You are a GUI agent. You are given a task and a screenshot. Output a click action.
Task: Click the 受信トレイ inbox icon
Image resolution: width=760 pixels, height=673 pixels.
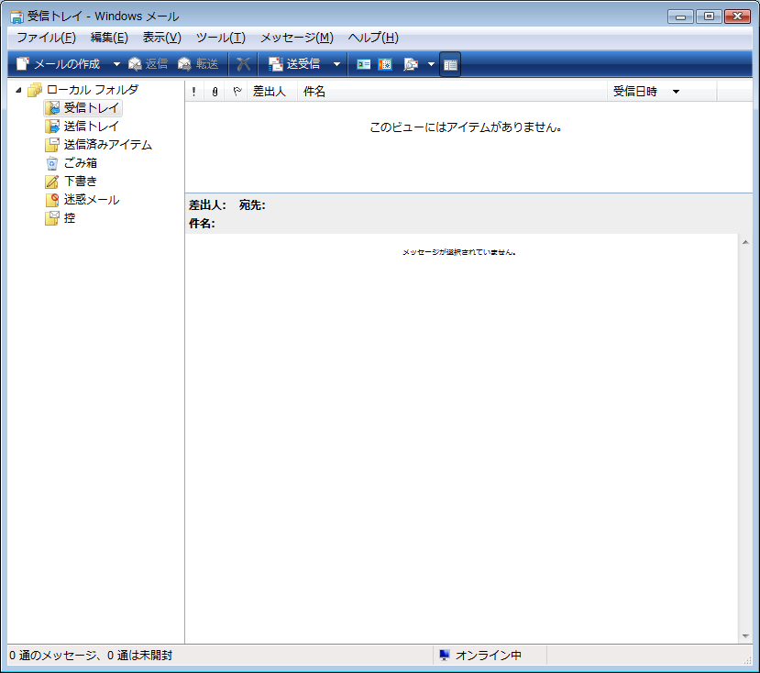pos(52,107)
